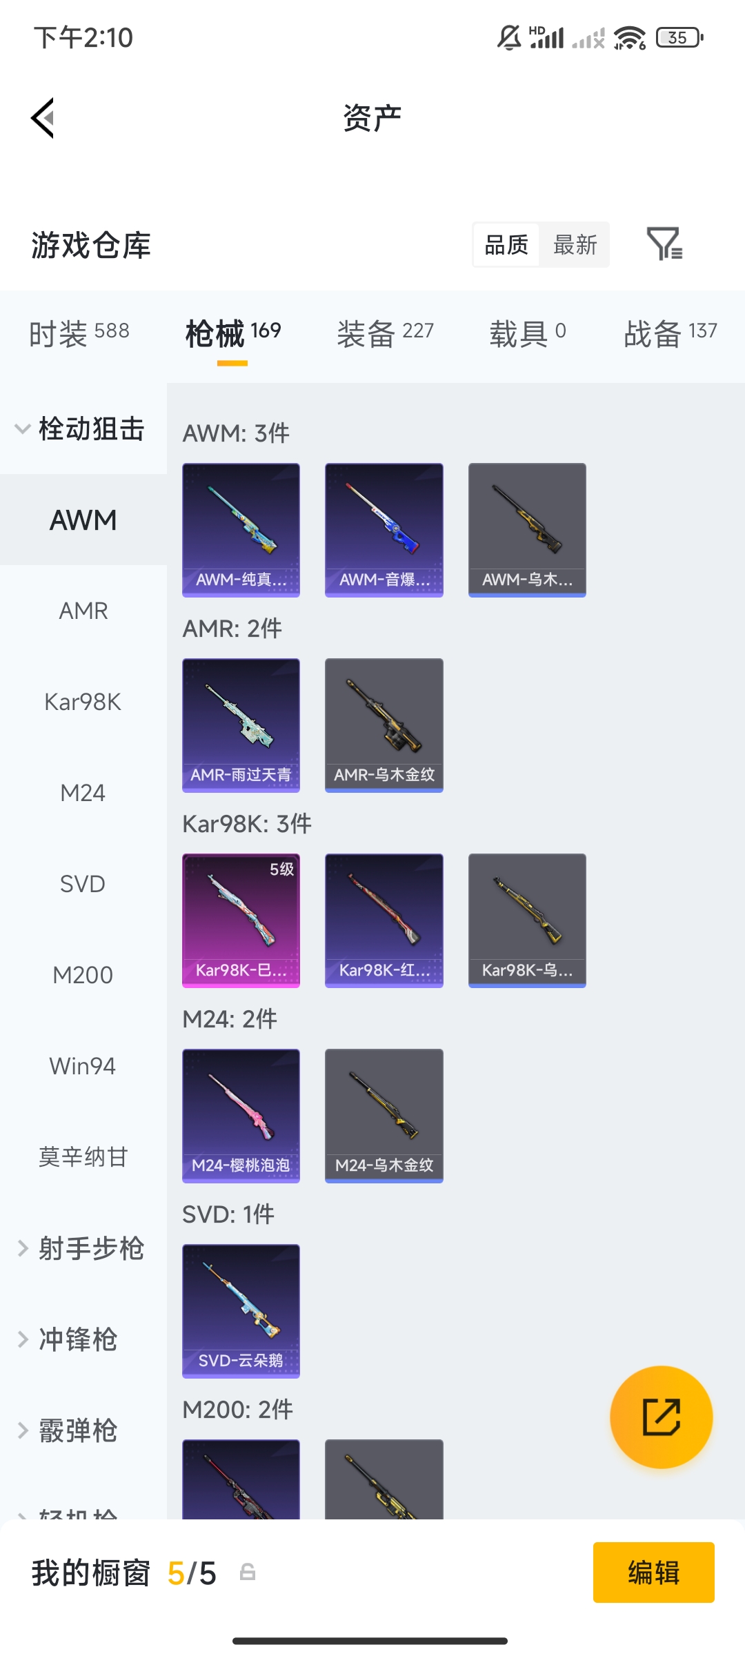Viewport: 745px width, 1656px height.
Task: Switch to the 装备 tab
Action: pyautogui.click(x=385, y=333)
